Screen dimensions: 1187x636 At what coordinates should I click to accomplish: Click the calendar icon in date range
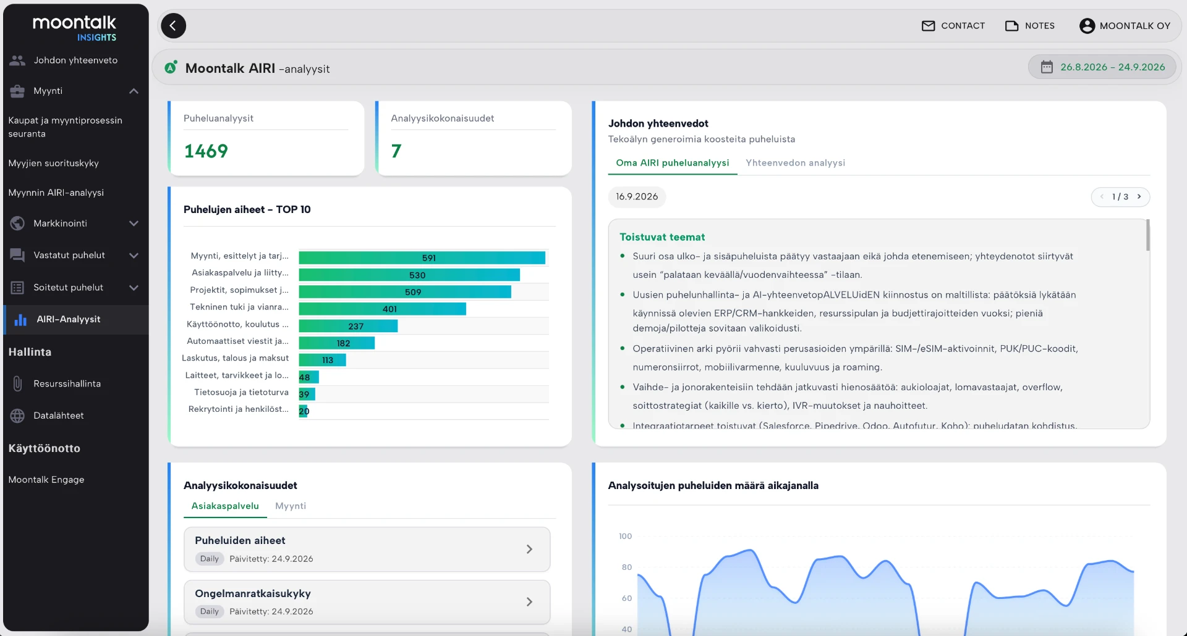click(x=1047, y=67)
